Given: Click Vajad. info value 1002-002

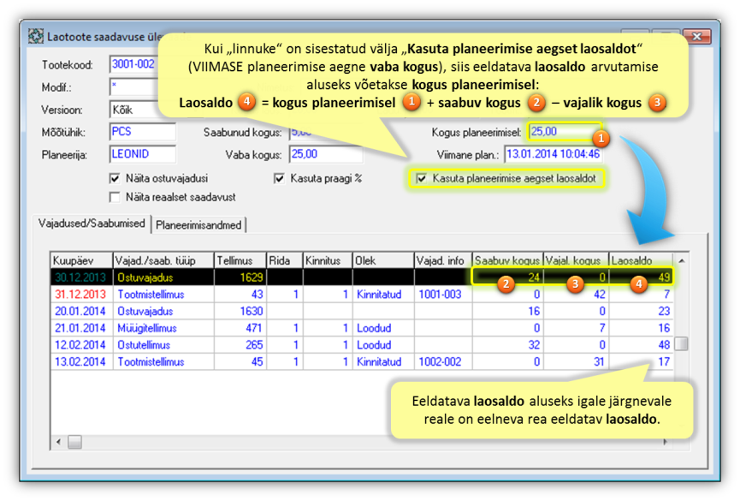Looking at the screenshot, I should 440,362.
